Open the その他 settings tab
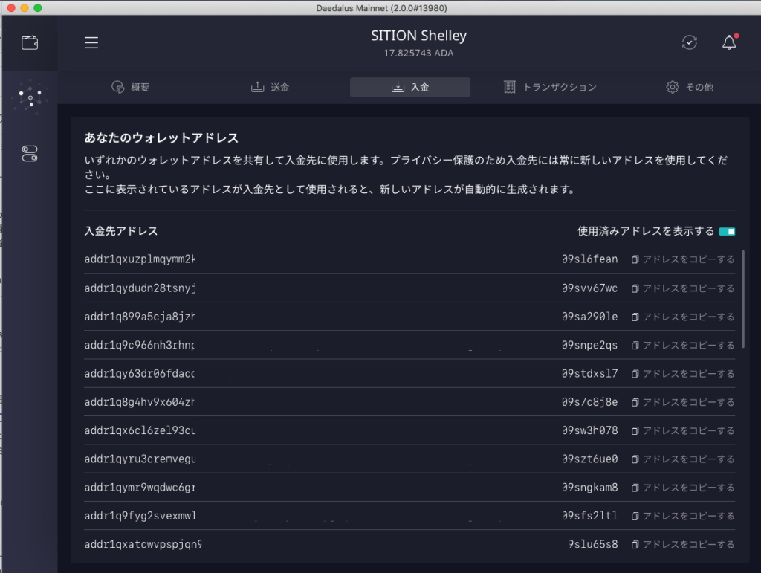Image resolution: width=761 pixels, height=573 pixels. [x=690, y=88]
